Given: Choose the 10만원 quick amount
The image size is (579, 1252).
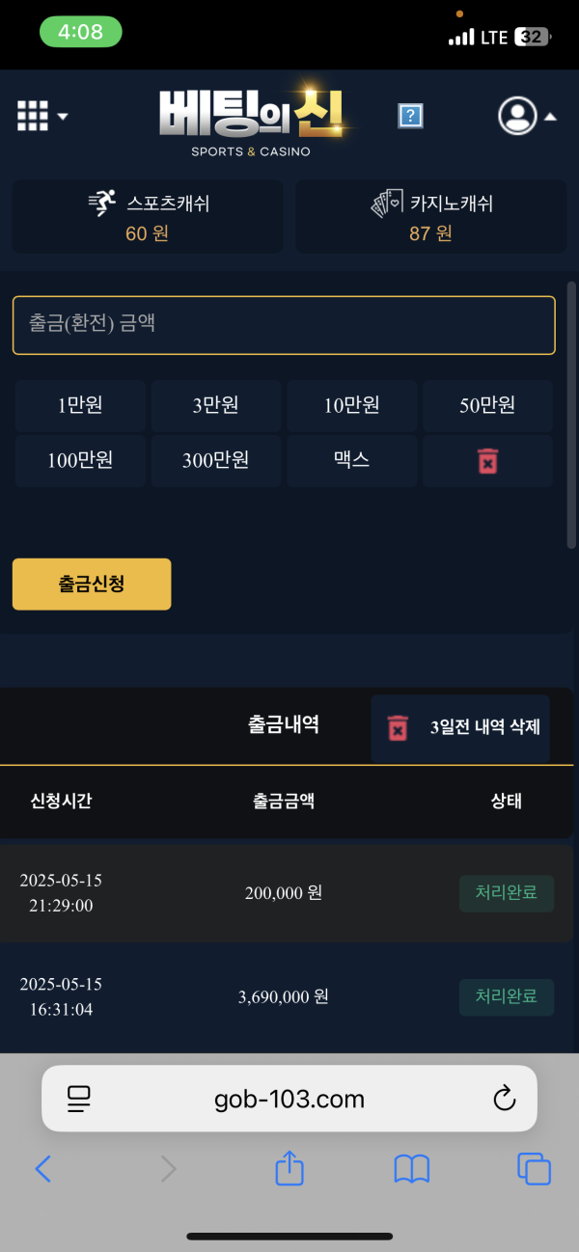Looking at the screenshot, I should click(x=351, y=405).
